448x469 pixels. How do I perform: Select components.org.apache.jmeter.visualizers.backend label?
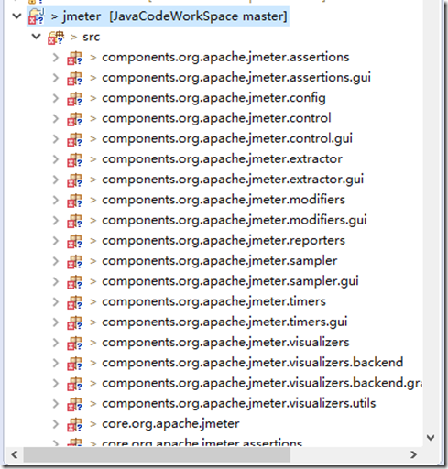click(x=253, y=363)
